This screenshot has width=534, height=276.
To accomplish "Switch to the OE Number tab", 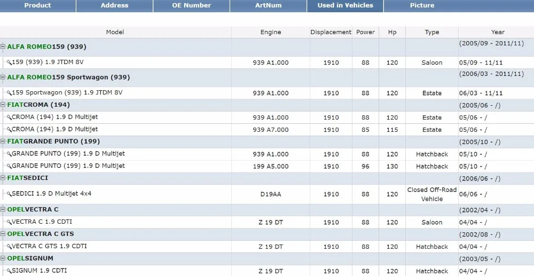I will 191,5.
